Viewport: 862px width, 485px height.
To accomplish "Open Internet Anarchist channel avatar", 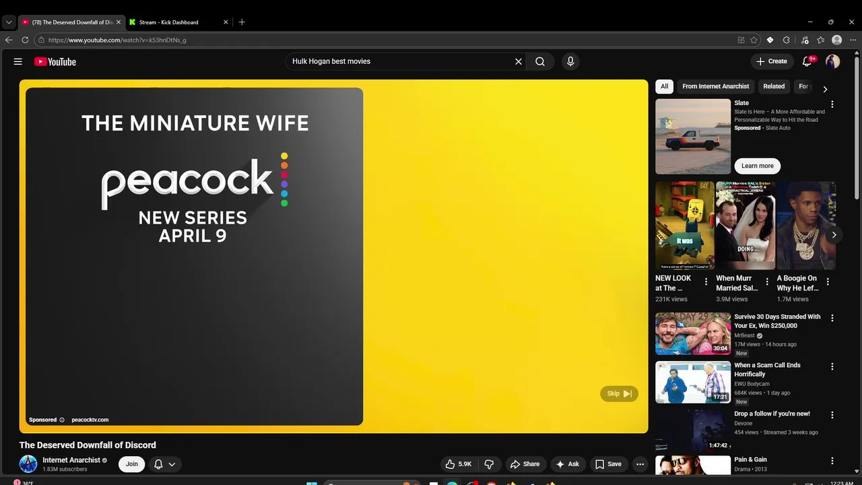I will point(28,464).
